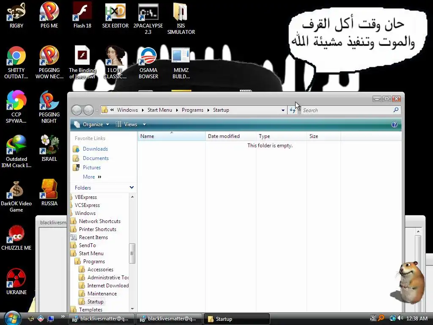Switch to first blacklivesmatter taskbar window
This screenshot has height=325, width=433.
click(x=102, y=319)
